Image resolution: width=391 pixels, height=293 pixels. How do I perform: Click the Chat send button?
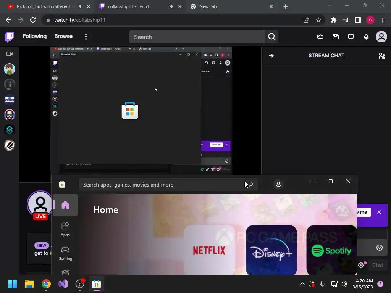(378, 265)
